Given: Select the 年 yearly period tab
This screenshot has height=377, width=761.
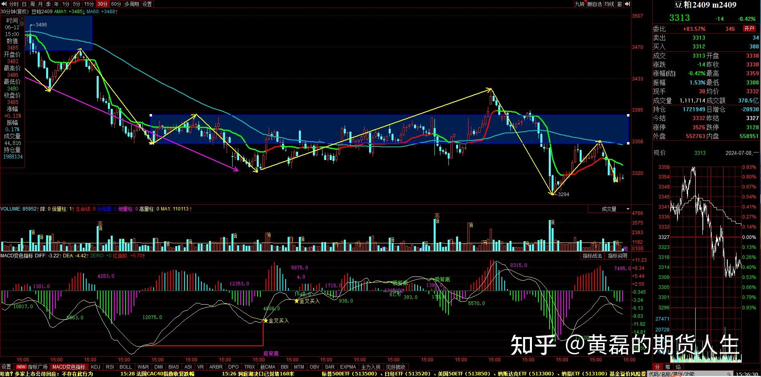Looking at the screenshot, I should pos(57,4).
